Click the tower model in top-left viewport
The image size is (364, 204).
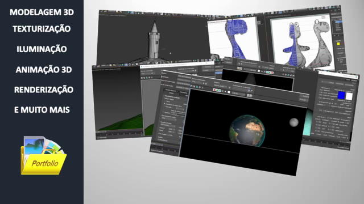coord(154,39)
